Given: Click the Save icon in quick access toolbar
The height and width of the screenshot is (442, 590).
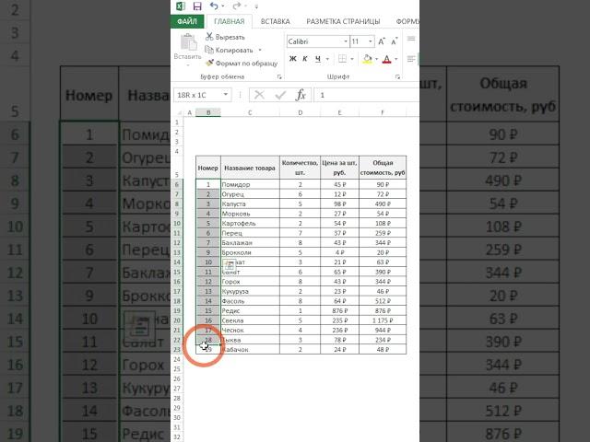Looking at the screenshot, I should 197,6.
